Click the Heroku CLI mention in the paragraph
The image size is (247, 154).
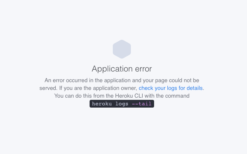(129, 96)
